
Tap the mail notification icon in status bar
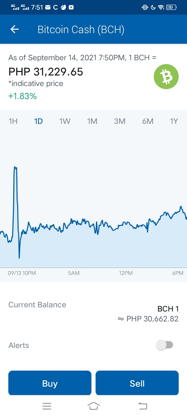click(48, 7)
